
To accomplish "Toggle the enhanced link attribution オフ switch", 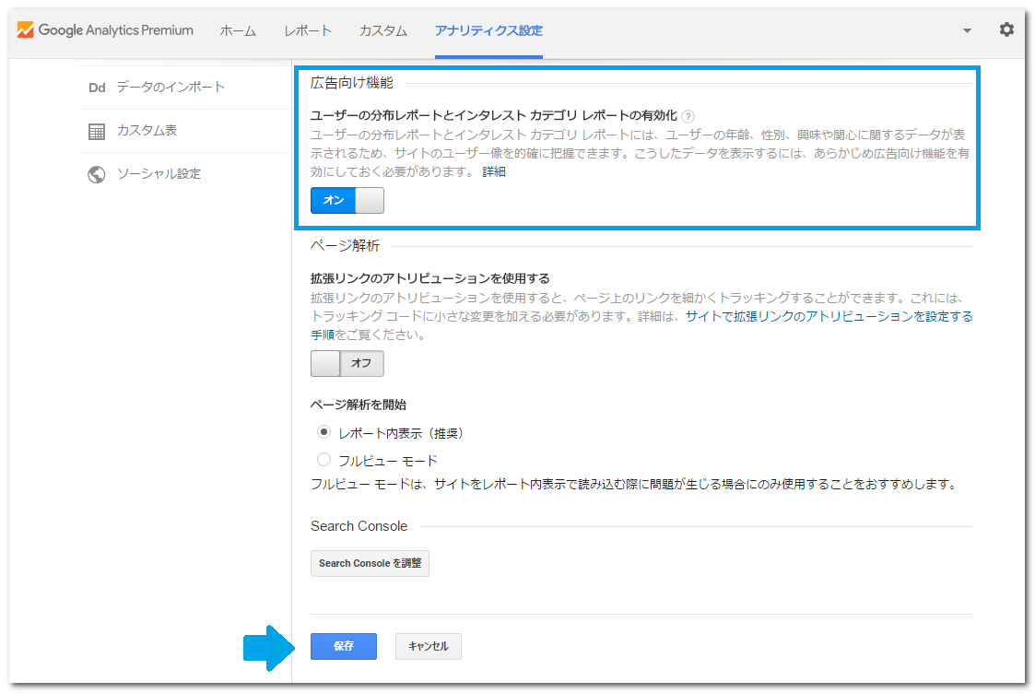I will point(347,364).
